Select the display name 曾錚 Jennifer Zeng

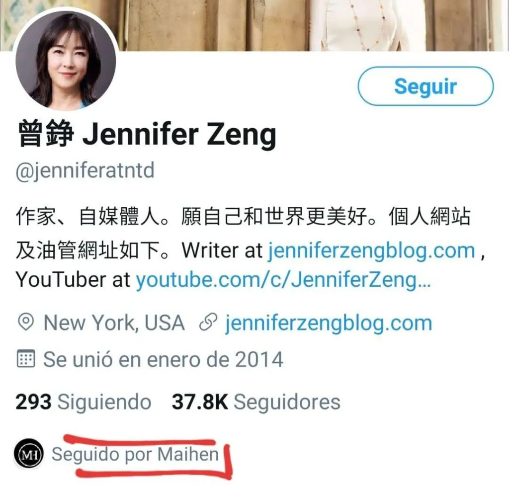[x=147, y=134]
